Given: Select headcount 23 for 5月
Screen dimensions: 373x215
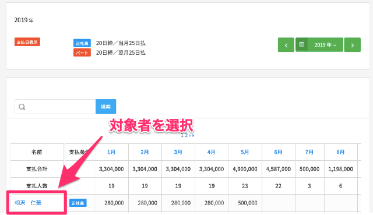Looking at the screenshot, I should coord(245,186).
